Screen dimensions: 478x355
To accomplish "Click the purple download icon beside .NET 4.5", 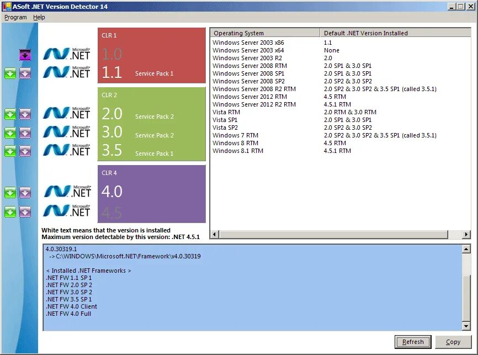I will pos(25,211).
